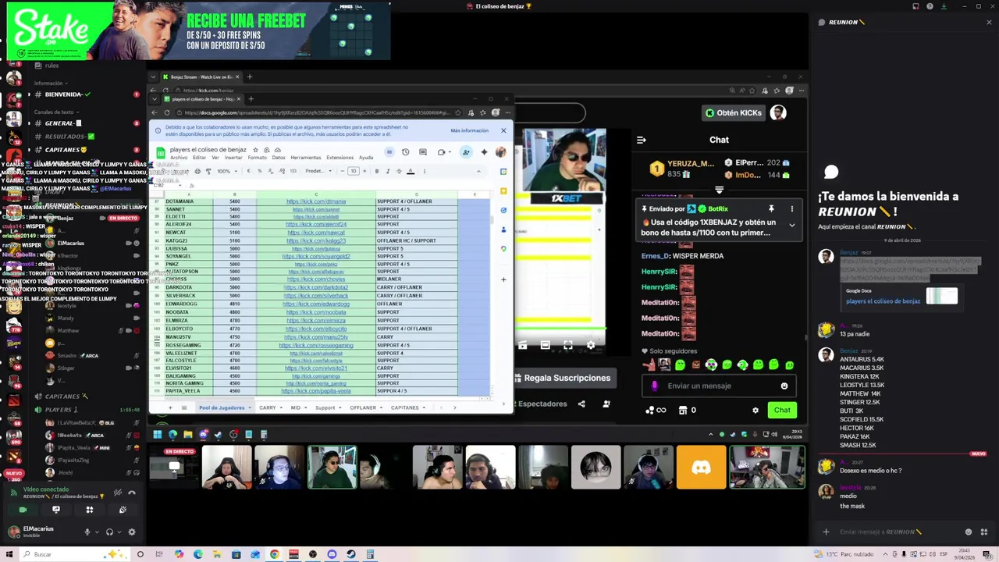Open Kick emote picker smiley

(x=784, y=386)
